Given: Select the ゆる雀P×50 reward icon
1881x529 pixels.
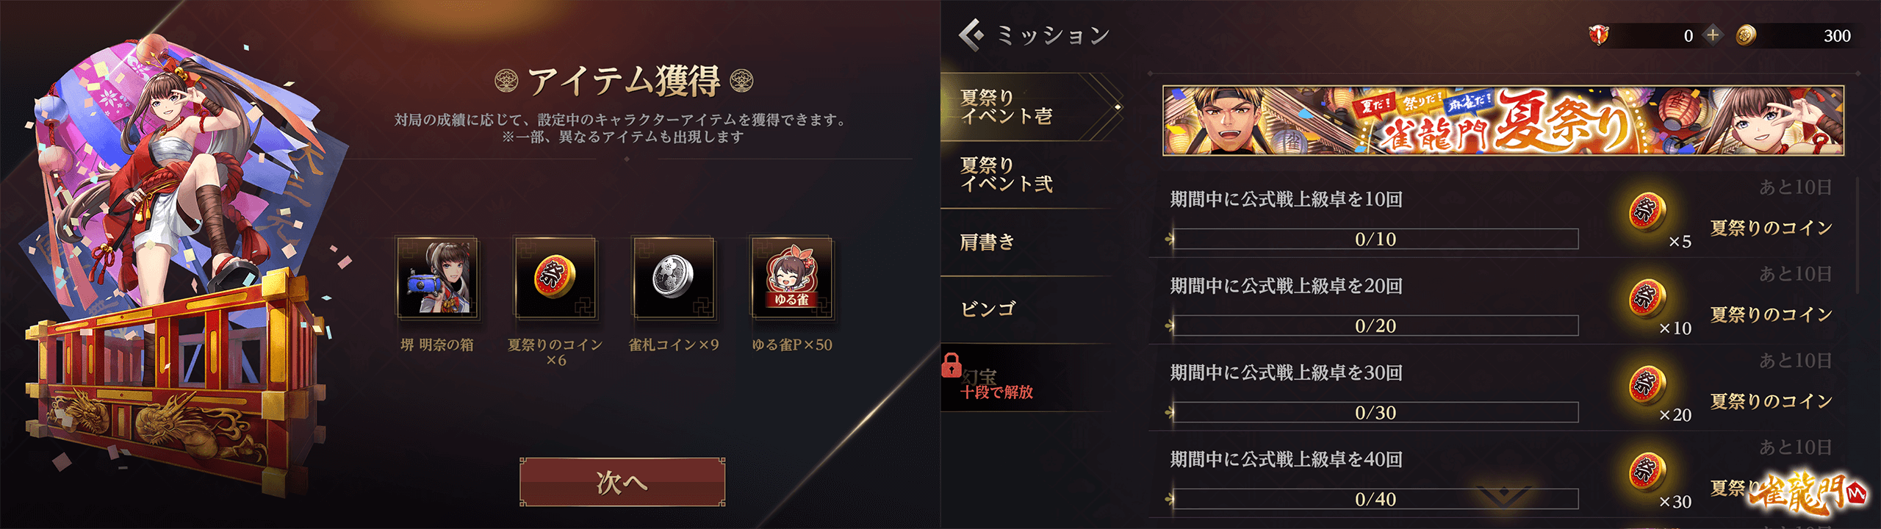Looking at the screenshot, I should point(791,277).
